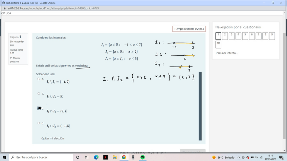Go to question 2 in quiz navigation
Viewport: 287px width, 161px height.
click(x=225, y=36)
